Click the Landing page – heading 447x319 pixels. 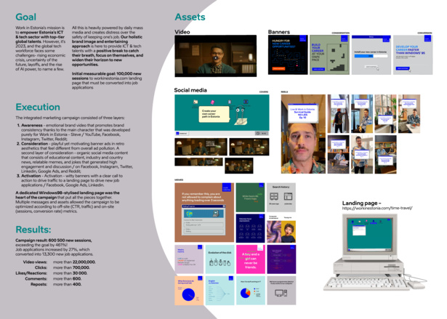361,203
